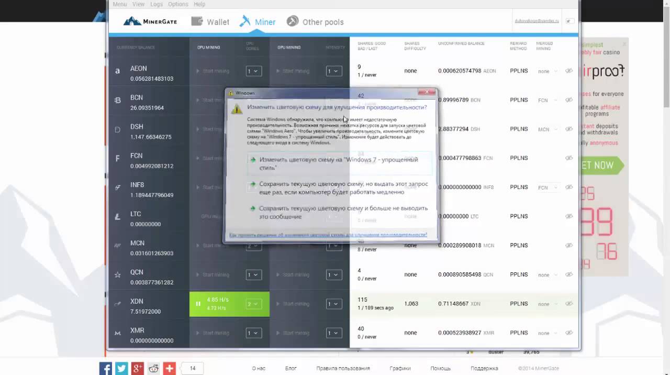Open the View menu
Image resolution: width=670 pixels, height=375 pixels.
point(138,4)
